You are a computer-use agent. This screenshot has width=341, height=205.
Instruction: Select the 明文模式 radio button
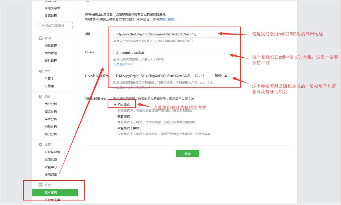point(115,105)
